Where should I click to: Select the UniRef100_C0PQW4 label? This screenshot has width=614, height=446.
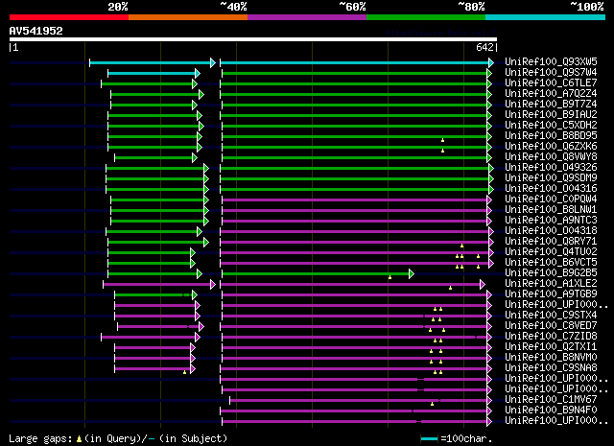click(551, 200)
